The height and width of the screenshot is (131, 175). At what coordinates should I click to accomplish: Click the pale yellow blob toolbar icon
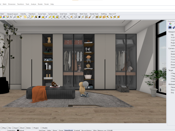(x=25, y=17)
